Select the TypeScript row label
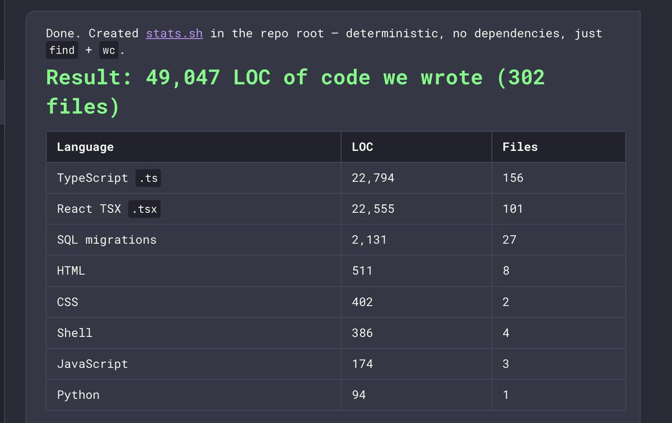The height and width of the screenshot is (423, 672). coord(92,178)
